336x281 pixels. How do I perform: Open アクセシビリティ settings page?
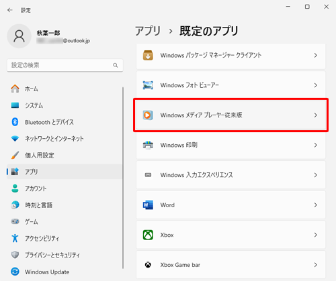65,238
